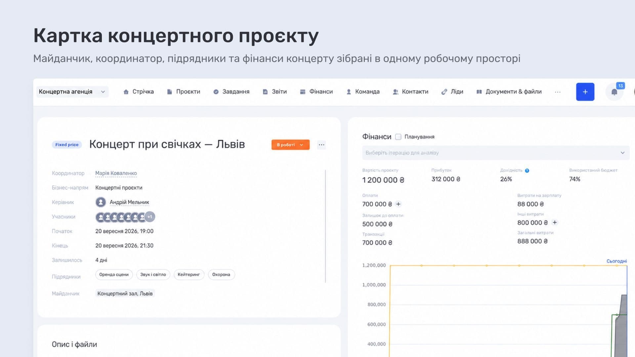The height and width of the screenshot is (357, 635).
Task: Expand the Концертна агенція workspace dropdown
Action: 72,92
